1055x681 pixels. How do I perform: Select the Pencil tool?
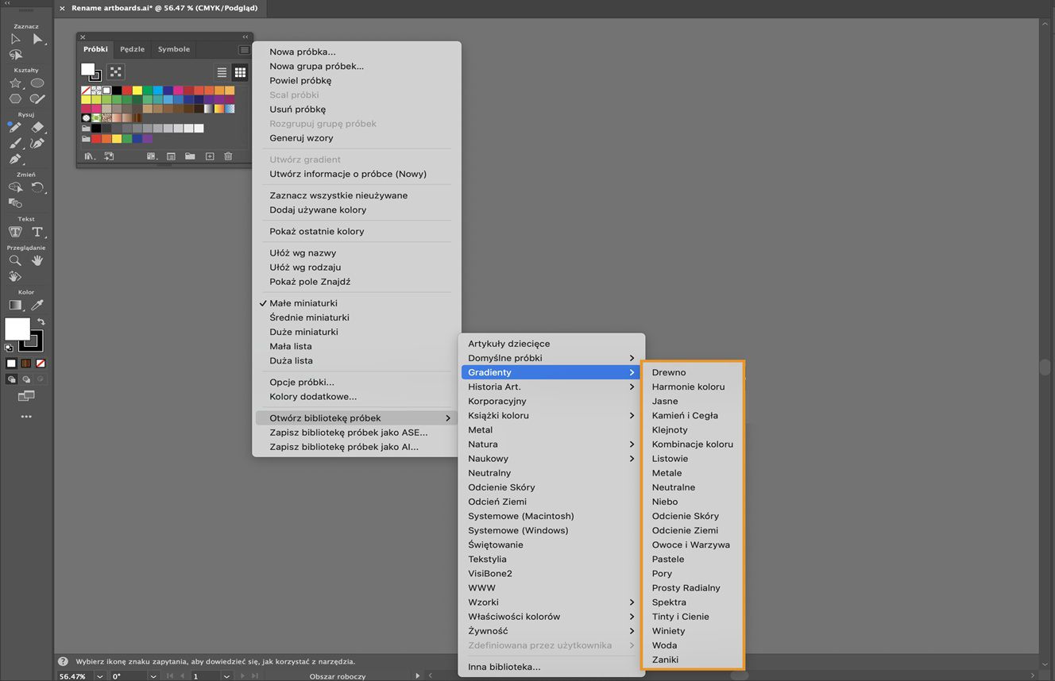(x=15, y=127)
